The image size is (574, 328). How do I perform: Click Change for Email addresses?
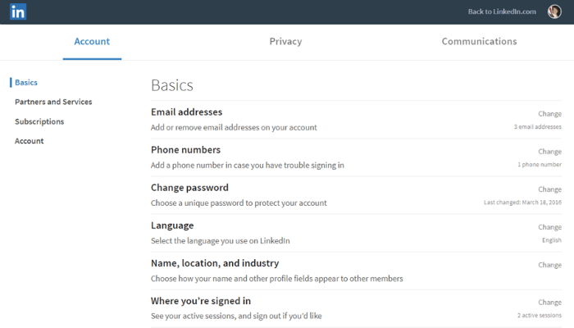549,114
